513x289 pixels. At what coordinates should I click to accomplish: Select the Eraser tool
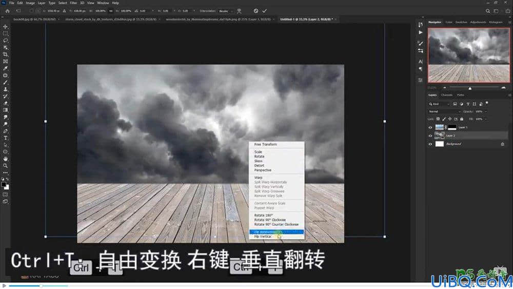(5, 103)
